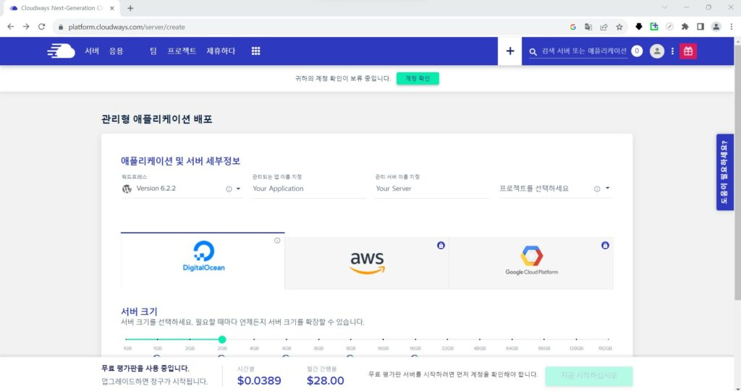Click the browser forward arrow
This screenshot has width=741, height=391.
[x=26, y=27]
